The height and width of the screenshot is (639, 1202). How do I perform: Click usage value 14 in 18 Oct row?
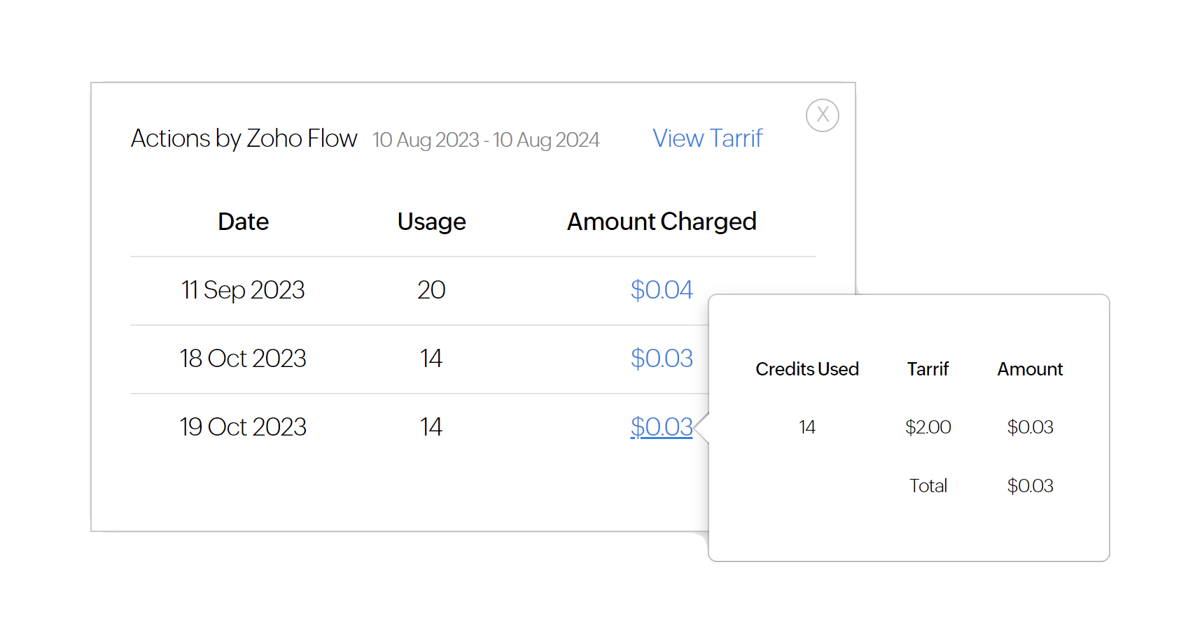[x=431, y=359]
